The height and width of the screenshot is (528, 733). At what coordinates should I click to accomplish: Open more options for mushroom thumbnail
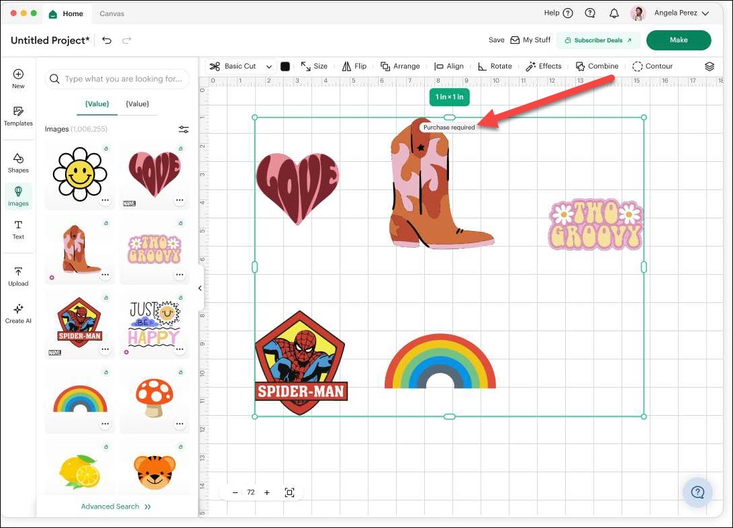click(x=179, y=424)
